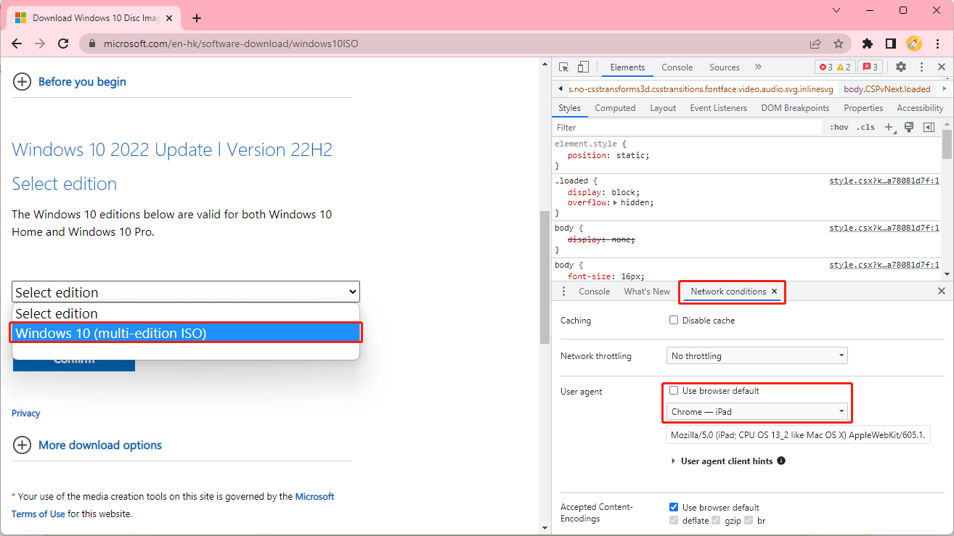Toggle the rendering emulations paintbrush icon
Image resolution: width=954 pixels, height=536 pixels.
908,128
